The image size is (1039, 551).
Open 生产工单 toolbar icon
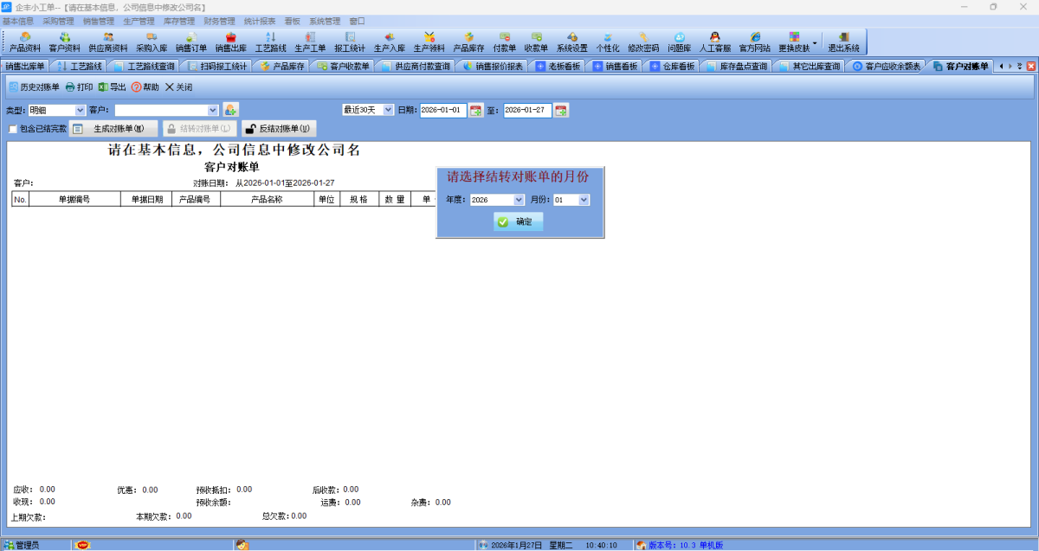tap(310, 42)
